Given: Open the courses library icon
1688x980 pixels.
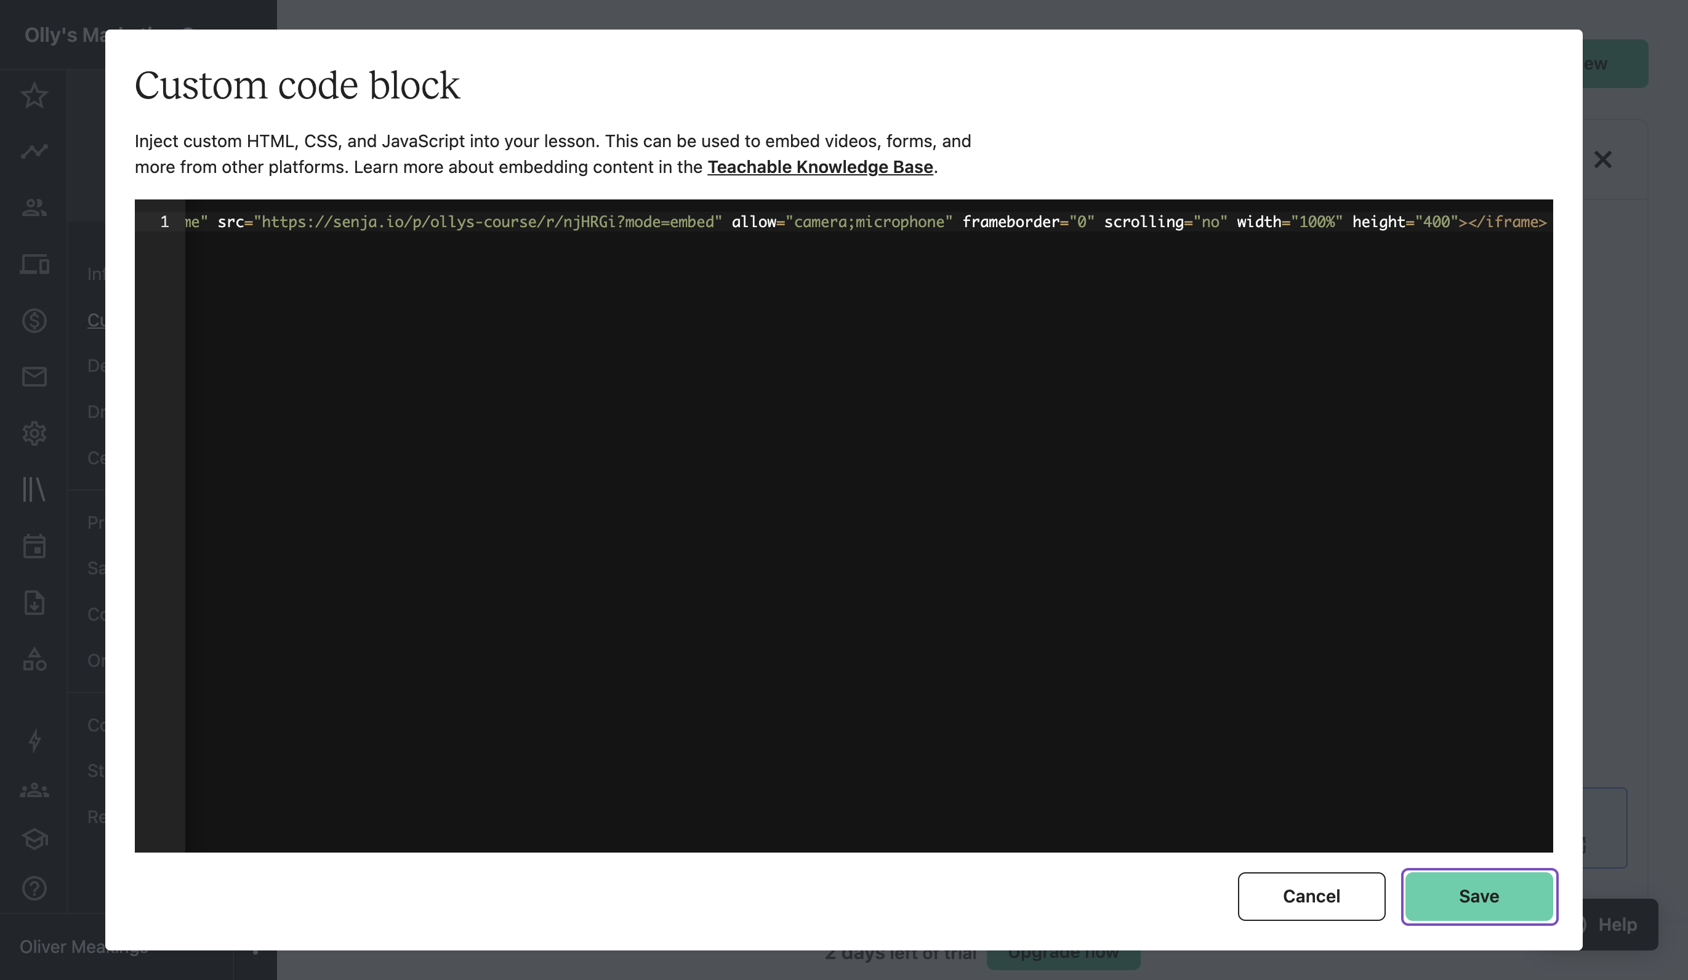Looking at the screenshot, I should pos(34,489).
